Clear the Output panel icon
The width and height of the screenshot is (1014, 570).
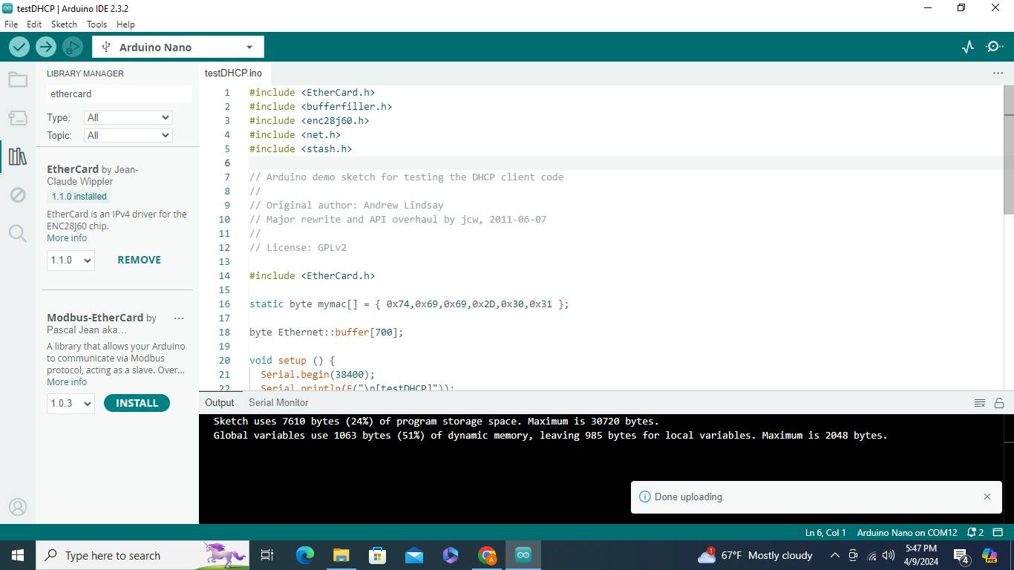pyautogui.click(x=980, y=403)
